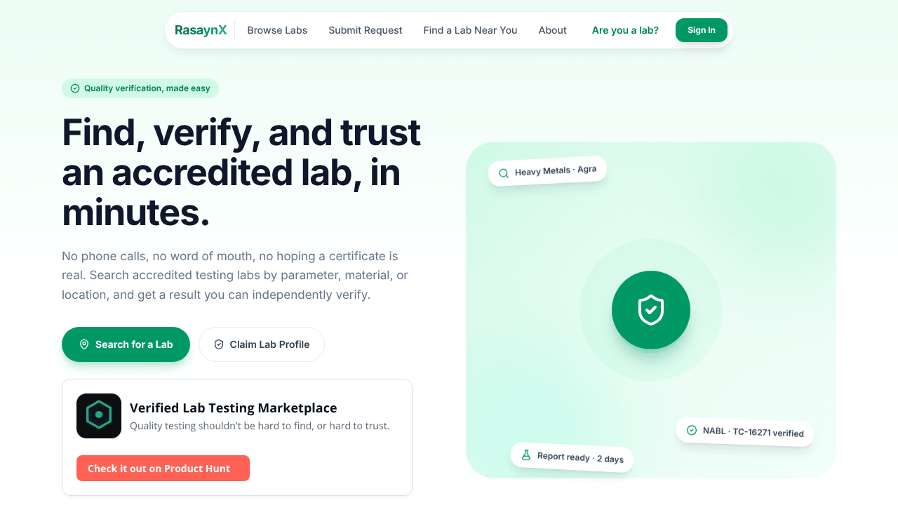Image resolution: width=898 pixels, height=505 pixels.
Task: Click the 'Report ready · 2 days' chip
Action: [572, 457]
